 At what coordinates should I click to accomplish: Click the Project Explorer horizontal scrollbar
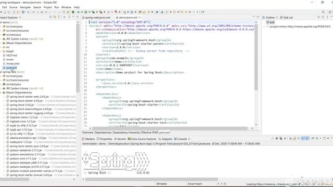pos(15,179)
